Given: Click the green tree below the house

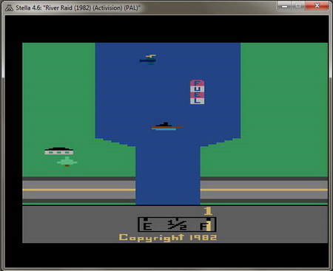Looking at the screenshot, I should tap(67, 162).
